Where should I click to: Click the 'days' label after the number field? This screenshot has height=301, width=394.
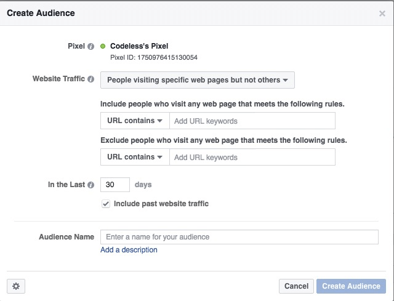pos(143,185)
